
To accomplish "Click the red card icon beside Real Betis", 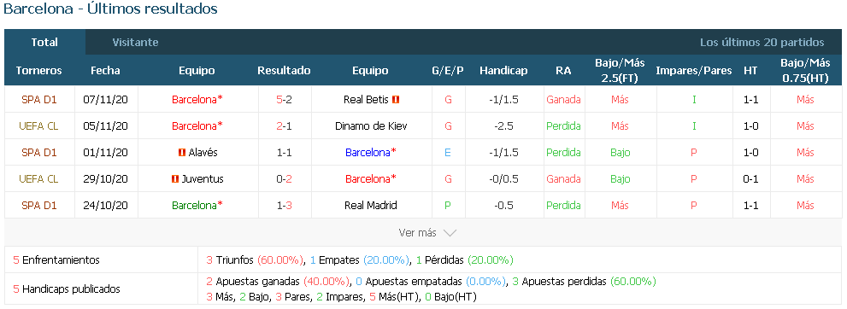I will (x=396, y=99).
